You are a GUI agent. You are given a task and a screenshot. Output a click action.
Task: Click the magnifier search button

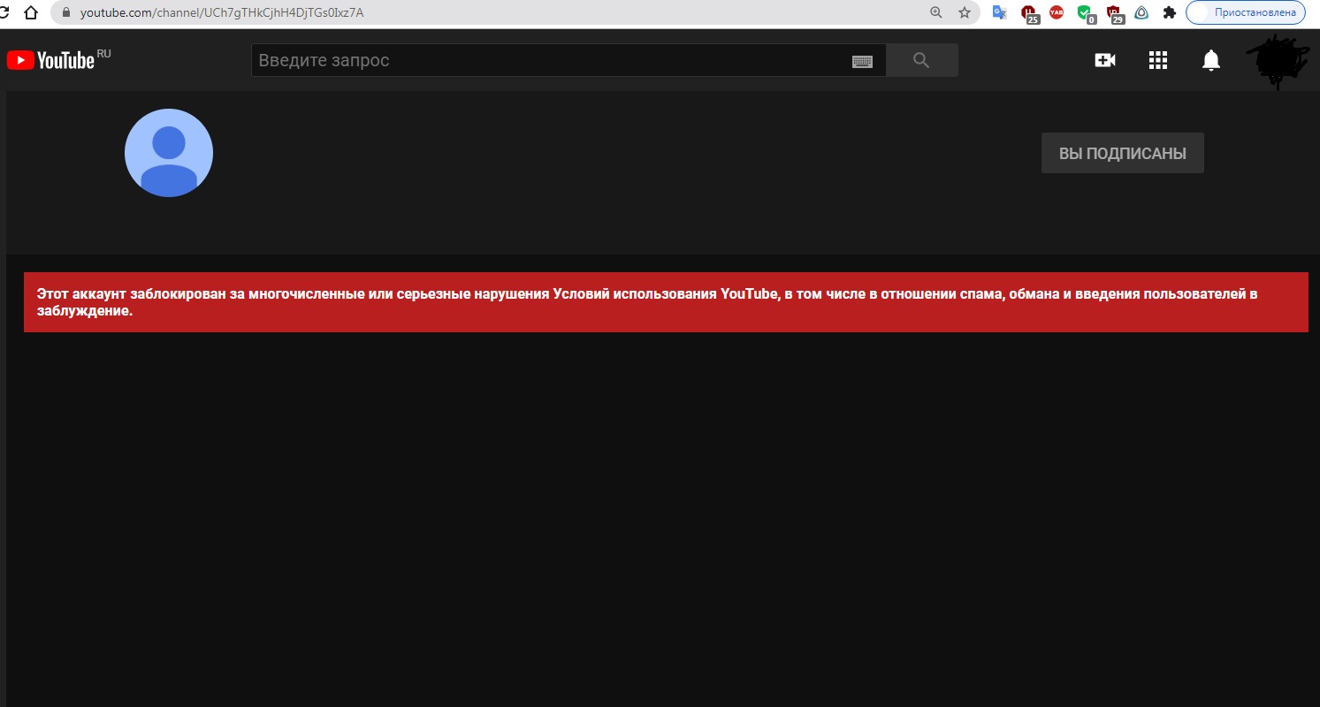tap(921, 60)
